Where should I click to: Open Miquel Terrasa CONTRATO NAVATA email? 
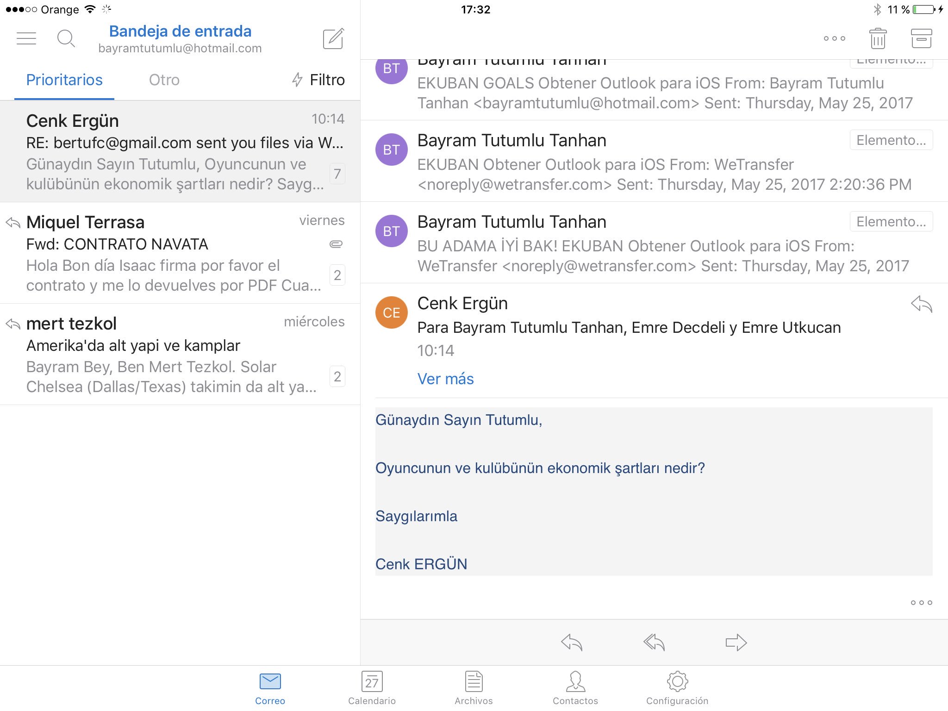point(180,253)
